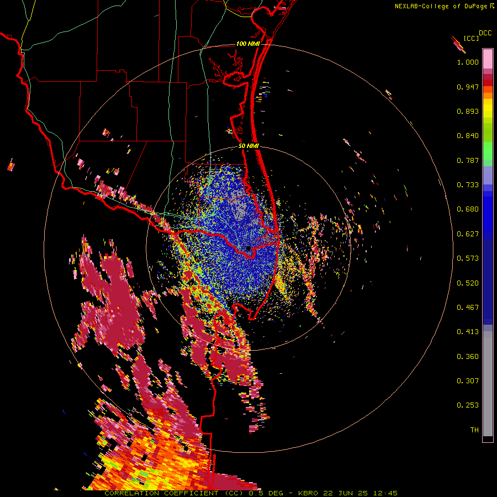Select the 0.573 scale value

click(468, 258)
